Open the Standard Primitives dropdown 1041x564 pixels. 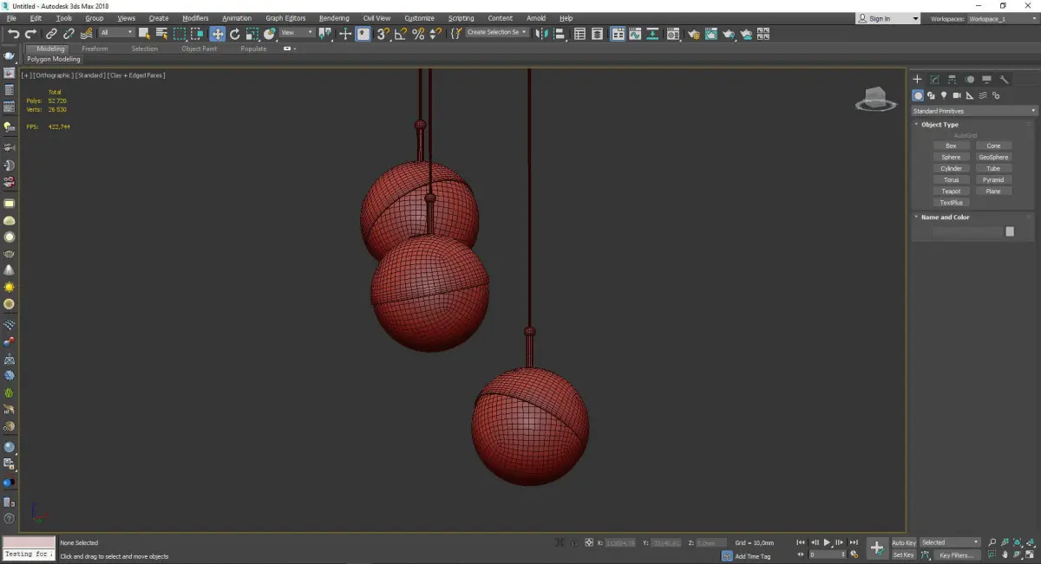tap(973, 111)
